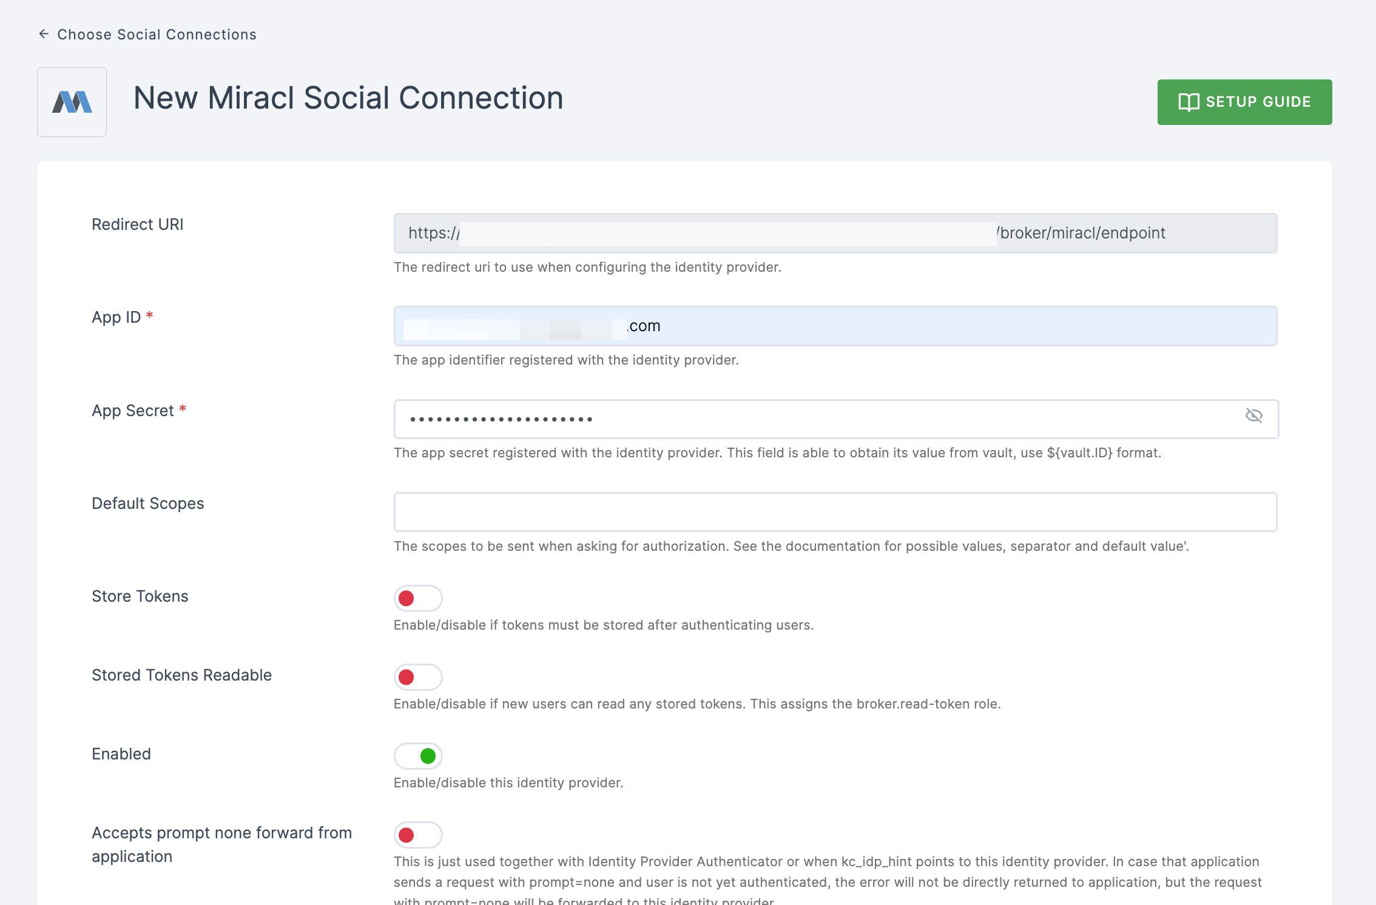Viewport: 1376px width, 905px height.
Task: Click the App Secret password field
Action: coord(835,419)
